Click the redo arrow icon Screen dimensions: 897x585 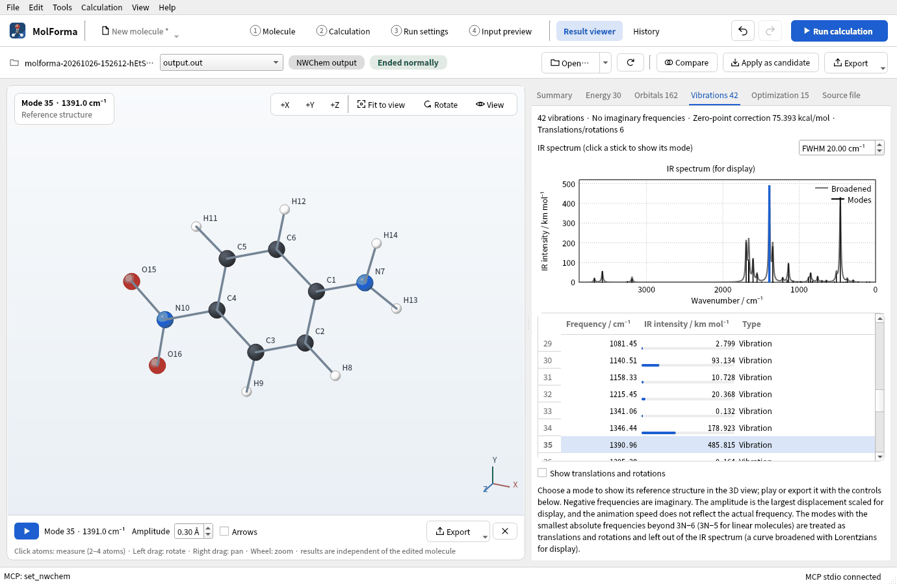(770, 31)
